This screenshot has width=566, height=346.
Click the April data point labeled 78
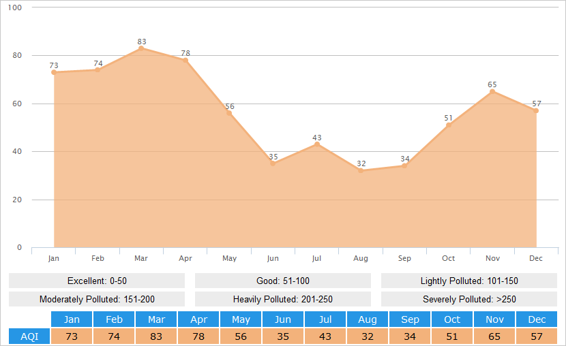pos(185,60)
